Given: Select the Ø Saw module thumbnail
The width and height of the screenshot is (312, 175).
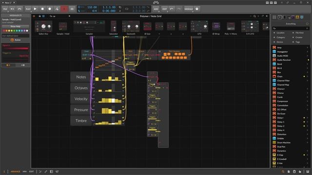Looking at the screenshot, I should [147, 26].
